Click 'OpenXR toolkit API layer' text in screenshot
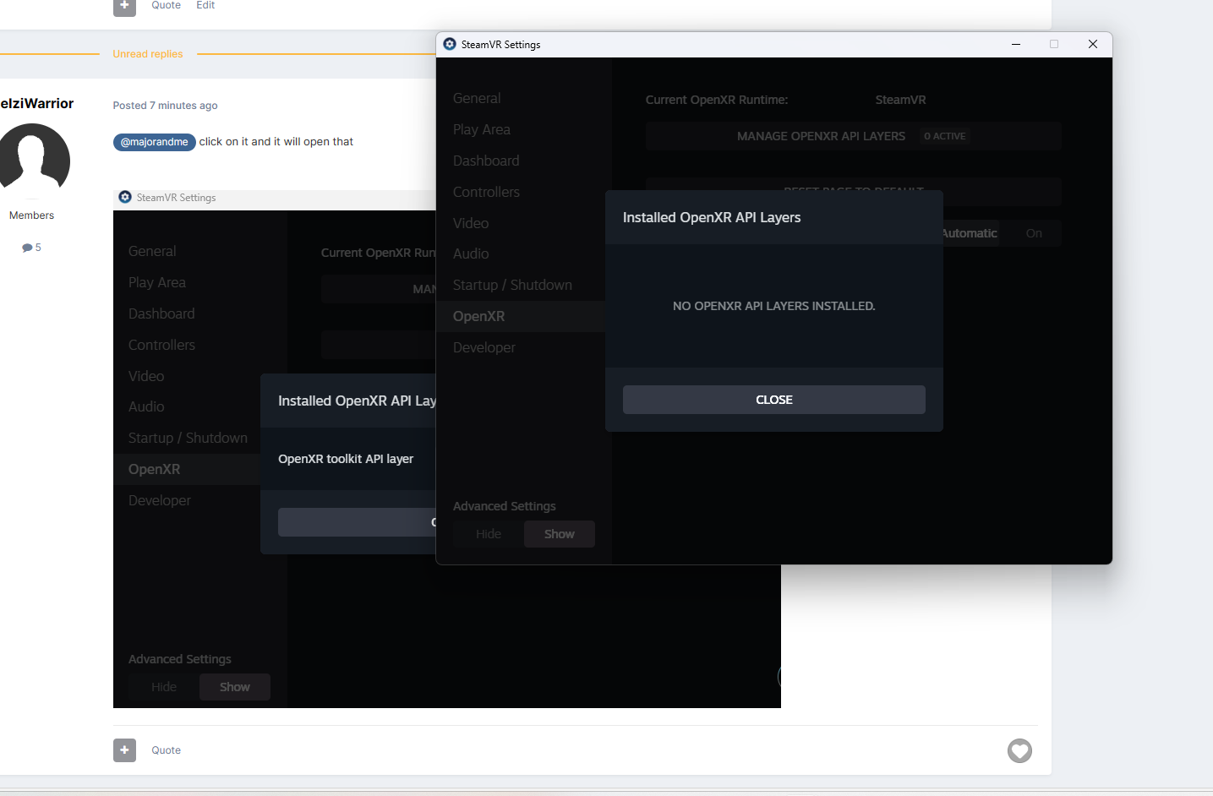 (x=346, y=459)
